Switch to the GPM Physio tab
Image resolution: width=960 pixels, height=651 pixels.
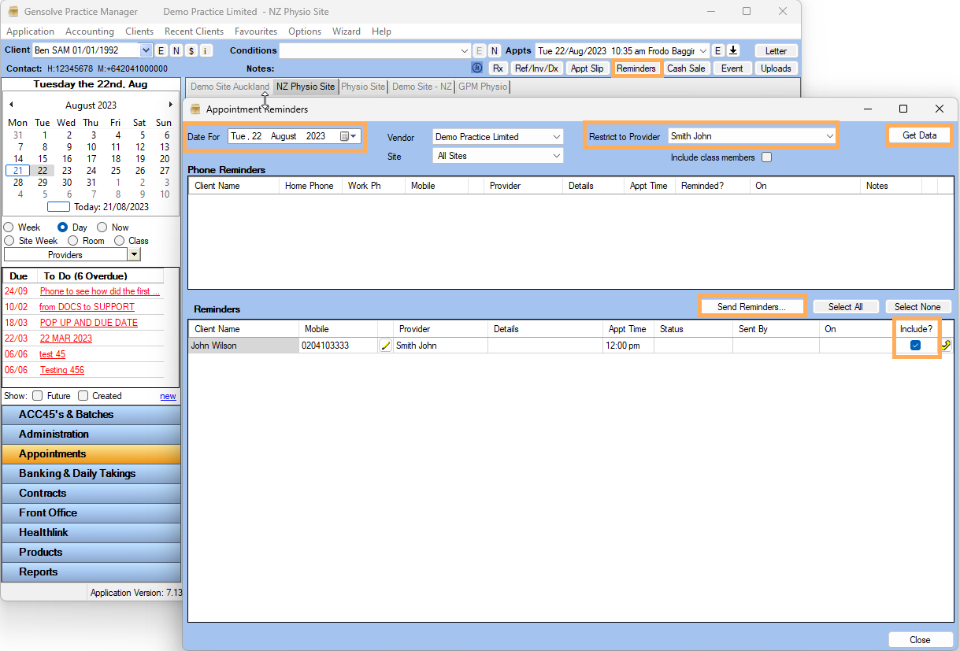click(483, 87)
